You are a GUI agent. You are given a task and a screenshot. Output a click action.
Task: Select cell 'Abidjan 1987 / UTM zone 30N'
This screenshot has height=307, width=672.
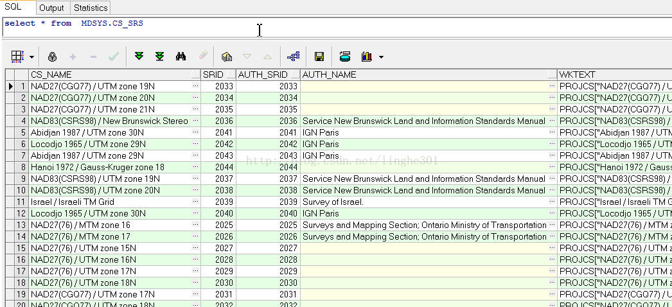coord(110,133)
